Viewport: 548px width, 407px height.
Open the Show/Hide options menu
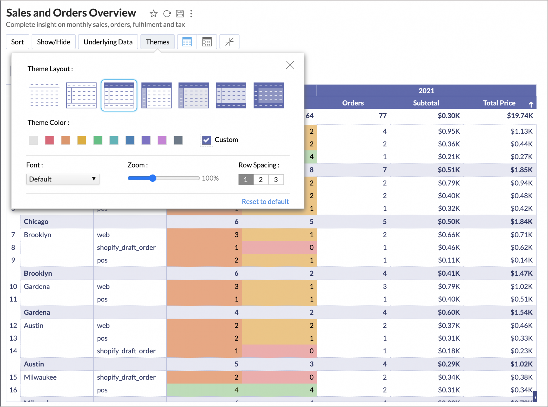(x=54, y=42)
